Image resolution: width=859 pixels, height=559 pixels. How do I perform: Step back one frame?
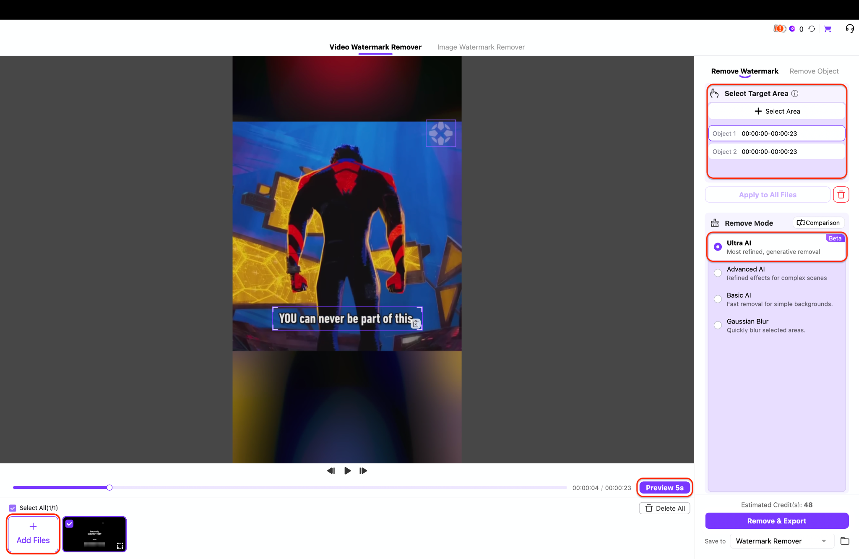click(x=331, y=471)
